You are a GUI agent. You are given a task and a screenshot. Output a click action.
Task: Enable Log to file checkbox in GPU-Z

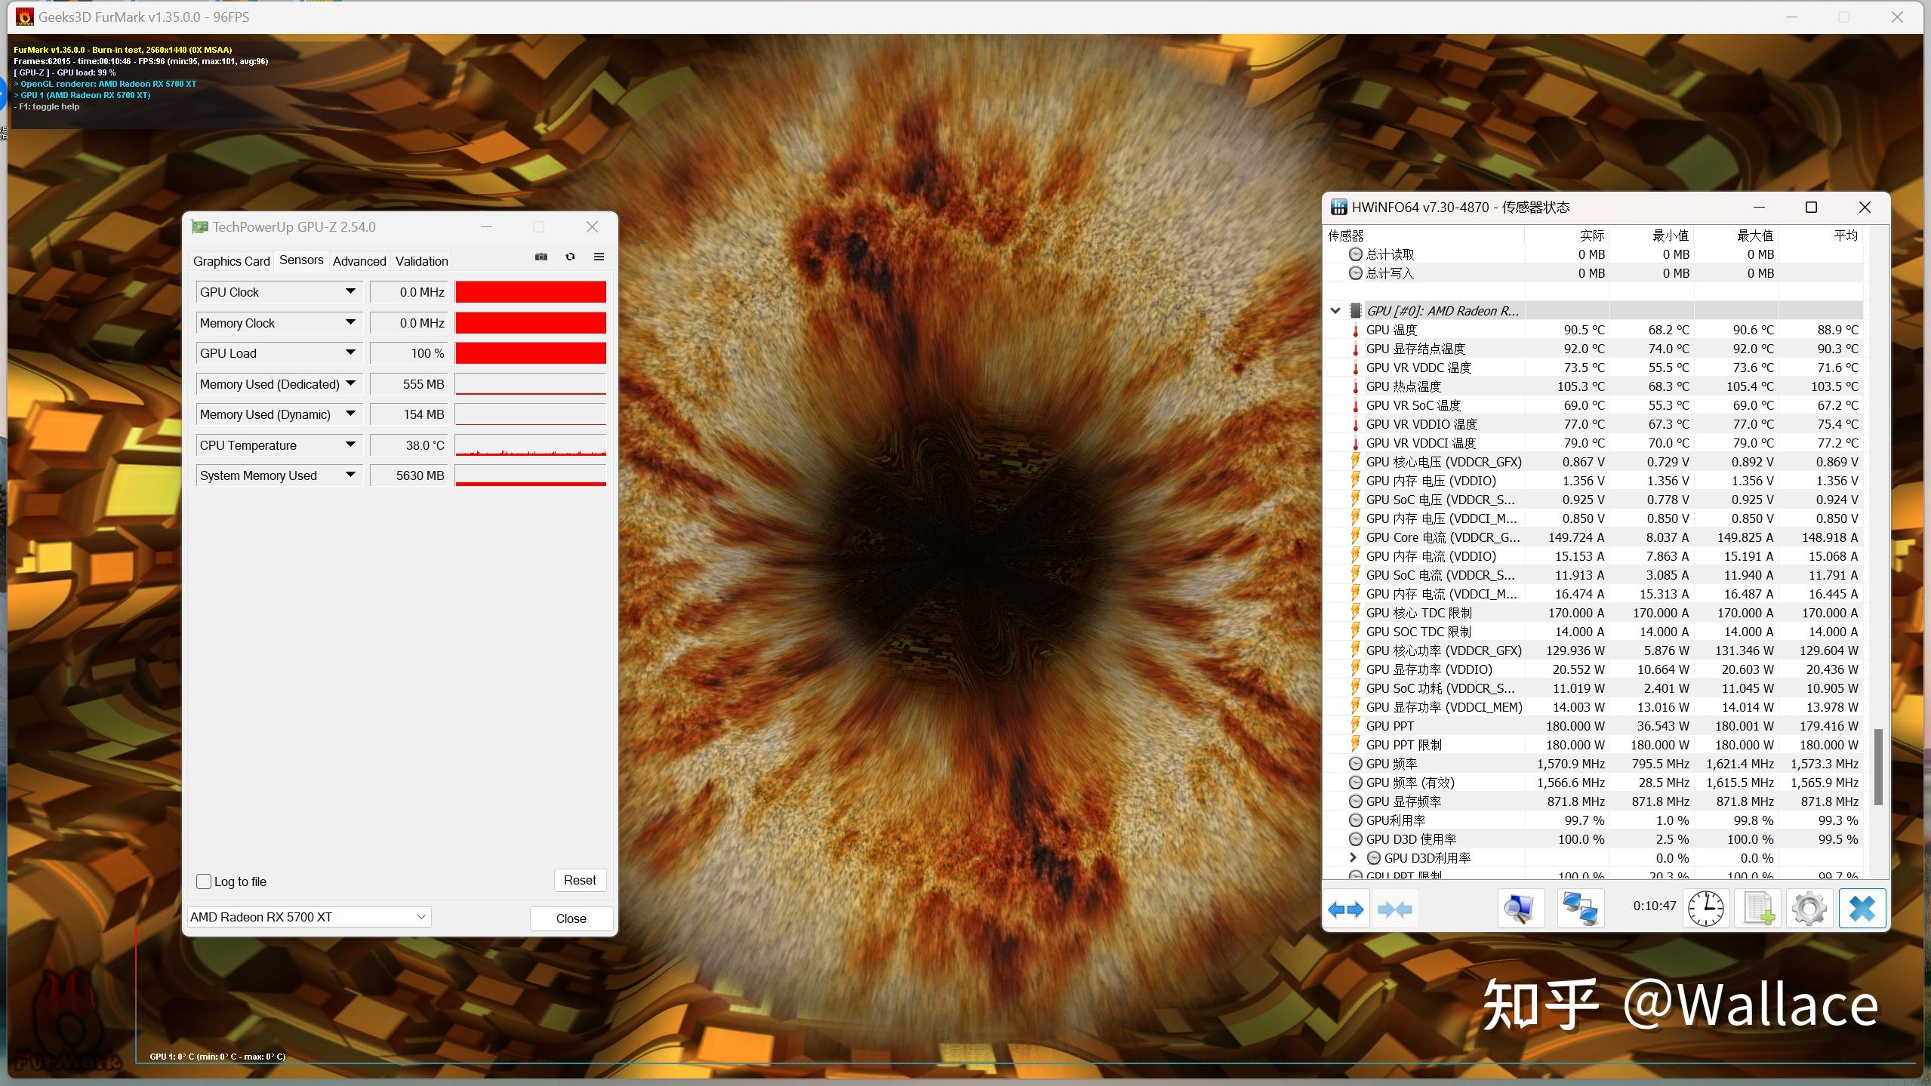pyautogui.click(x=205, y=881)
